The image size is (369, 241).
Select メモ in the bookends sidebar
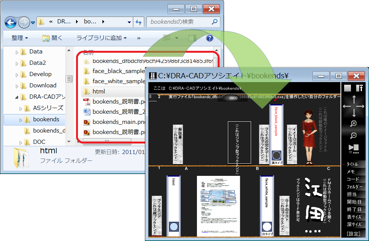tap(351, 172)
